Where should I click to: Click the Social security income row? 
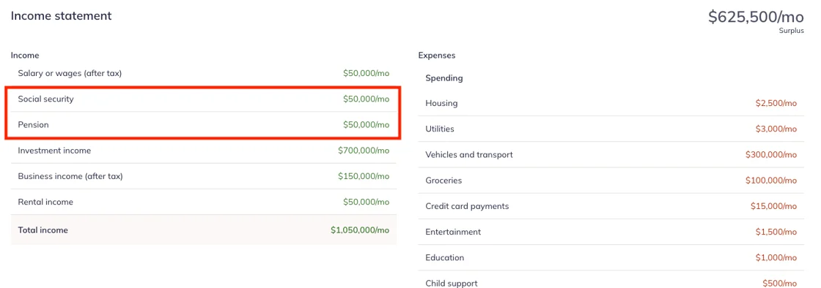204,99
